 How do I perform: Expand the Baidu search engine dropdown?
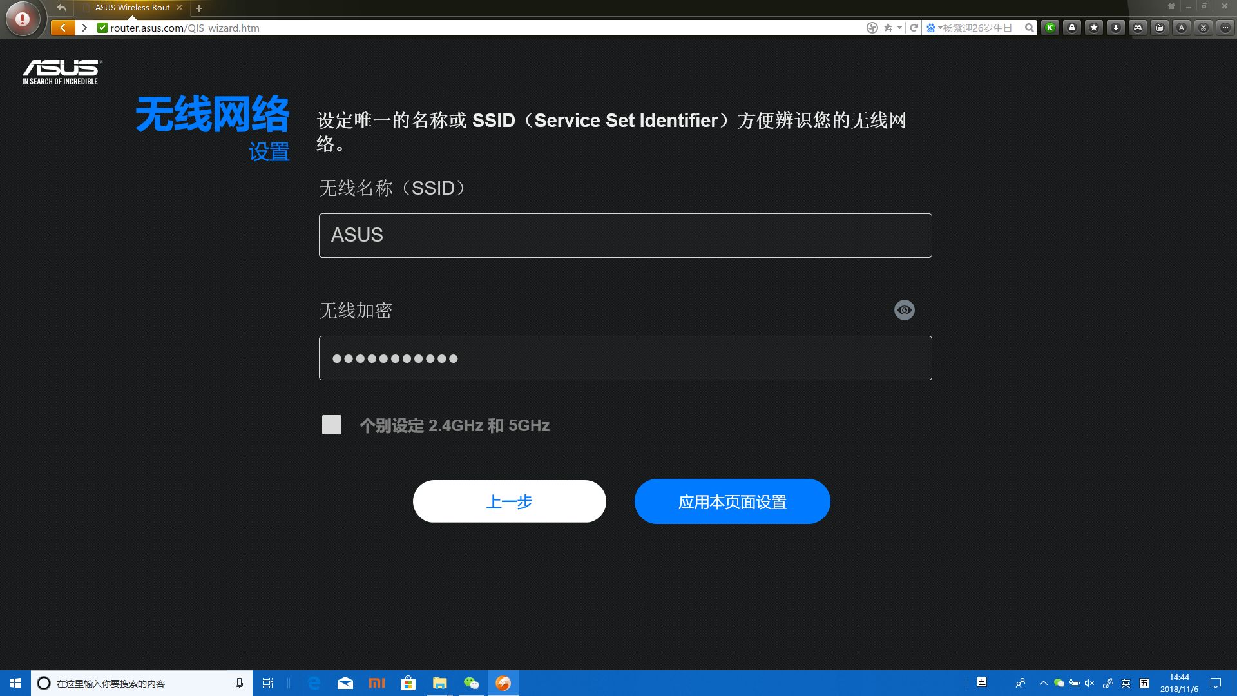940,28
